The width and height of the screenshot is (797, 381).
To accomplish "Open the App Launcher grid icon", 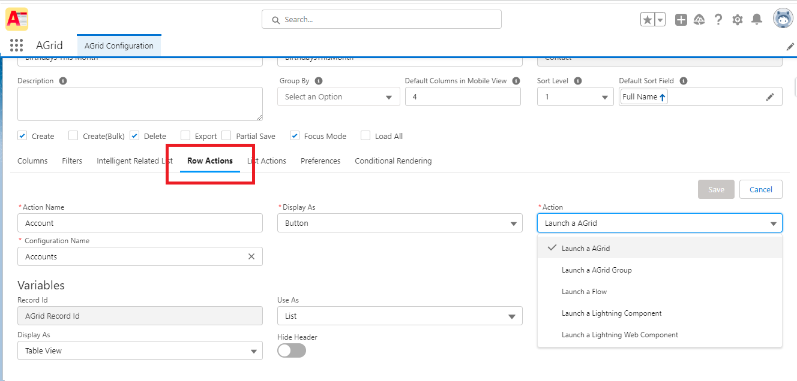I will point(17,46).
